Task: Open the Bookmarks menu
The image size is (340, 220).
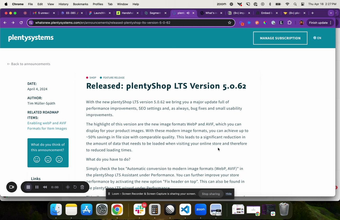Action: point(81,4)
